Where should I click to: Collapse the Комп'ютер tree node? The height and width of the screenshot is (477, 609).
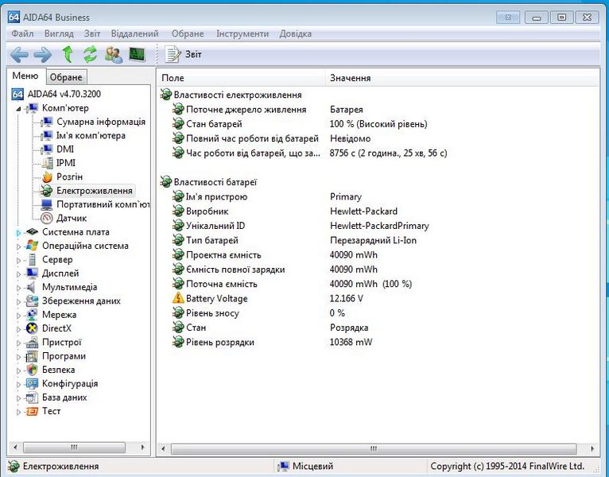click(x=19, y=108)
